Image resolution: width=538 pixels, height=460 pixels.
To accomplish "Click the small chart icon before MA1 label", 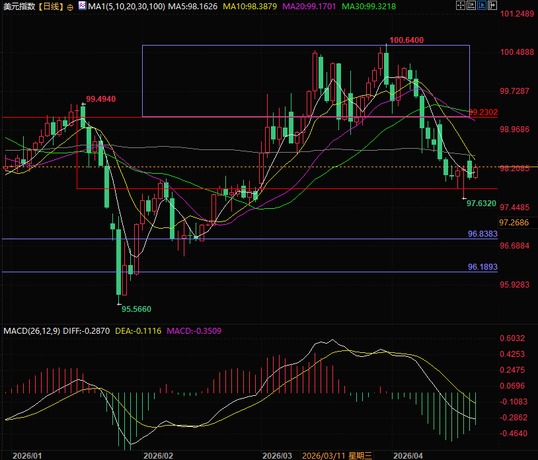I will coord(81,6).
